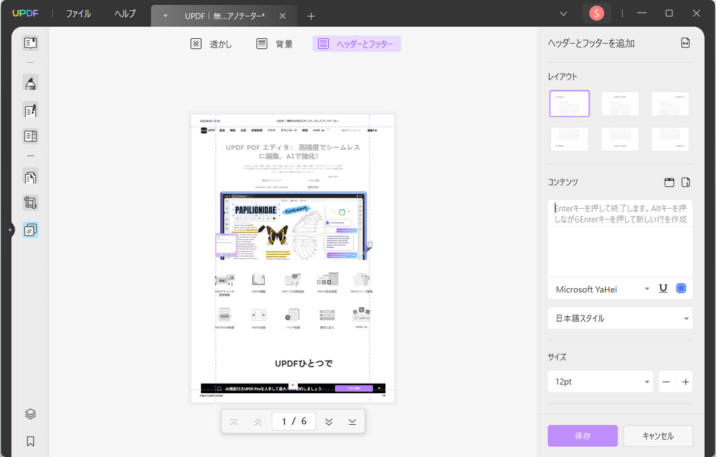Select the bottom-right footer layout option

[x=670, y=139]
